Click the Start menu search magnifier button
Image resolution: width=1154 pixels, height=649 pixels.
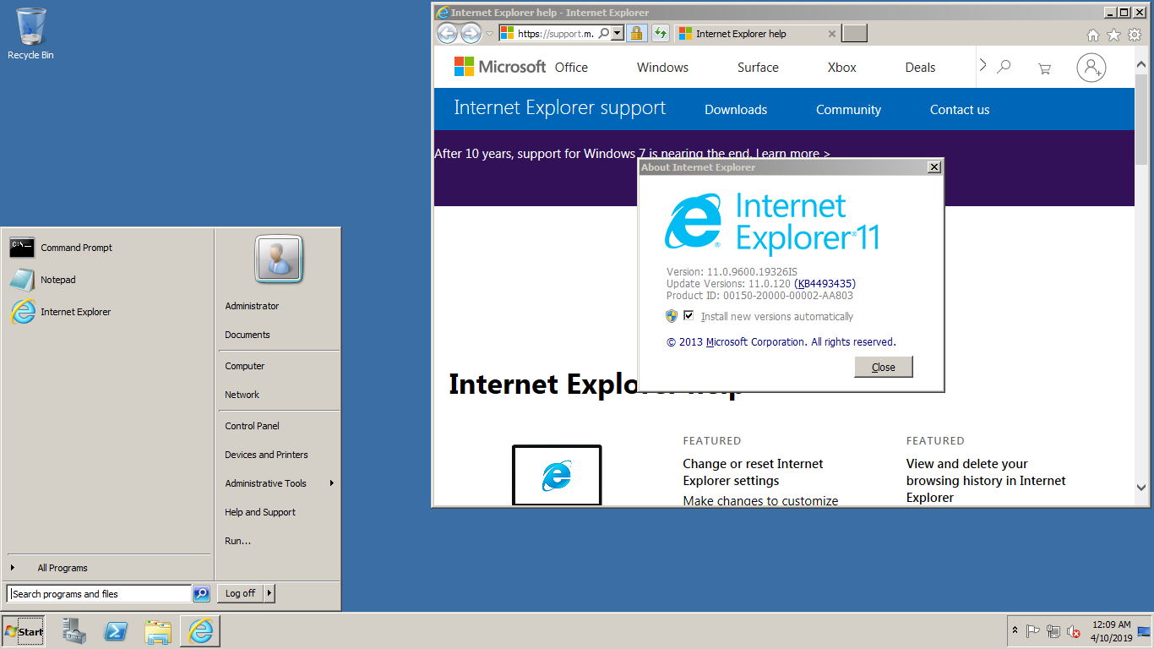(201, 594)
